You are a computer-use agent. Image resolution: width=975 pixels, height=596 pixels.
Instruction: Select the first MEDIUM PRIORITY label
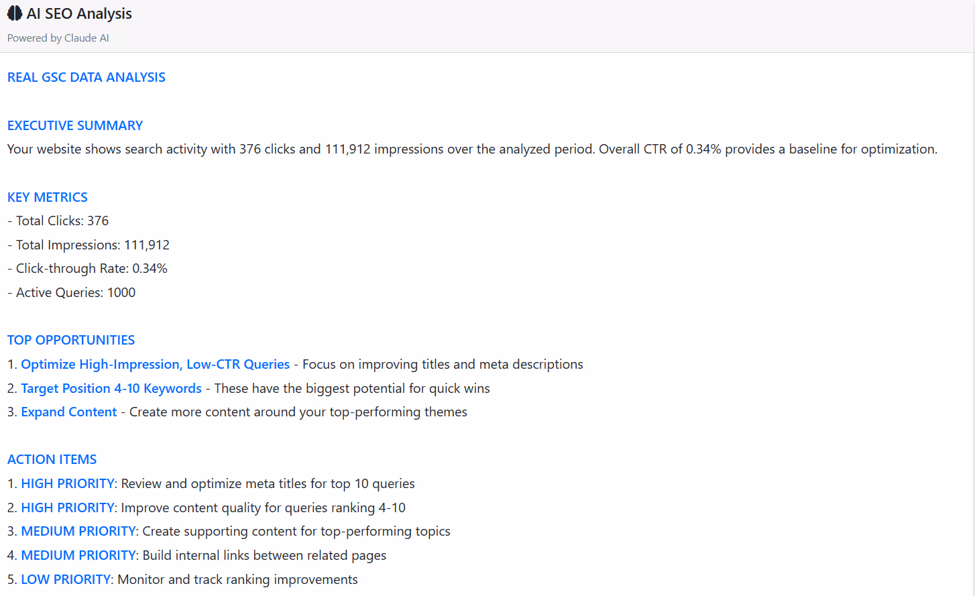coord(78,531)
